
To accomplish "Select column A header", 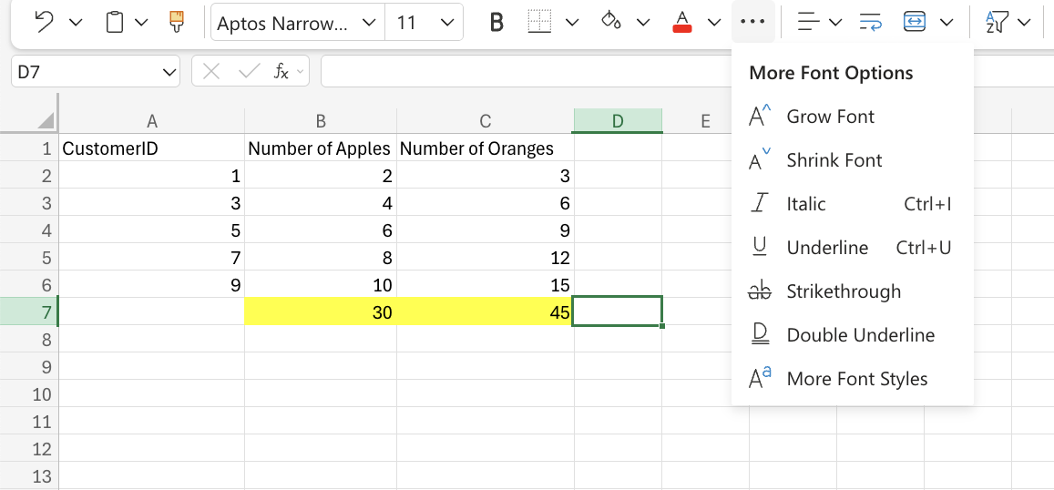I will pos(152,121).
